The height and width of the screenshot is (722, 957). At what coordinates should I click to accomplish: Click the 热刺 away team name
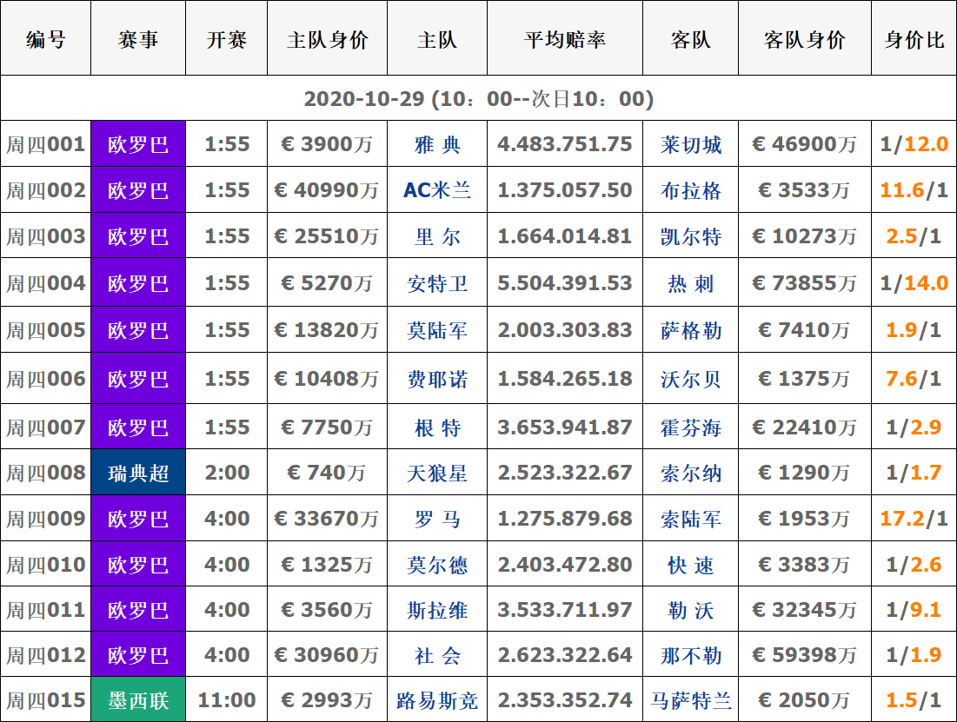click(691, 283)
